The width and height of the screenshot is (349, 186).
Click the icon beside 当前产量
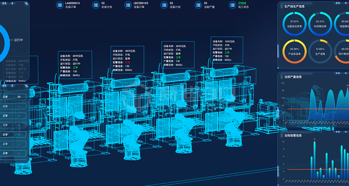pos(198,5)
